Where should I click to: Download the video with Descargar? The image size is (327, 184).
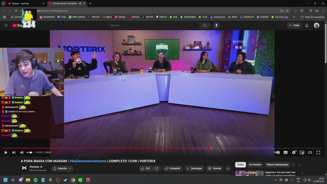click(x=194, y=168)
